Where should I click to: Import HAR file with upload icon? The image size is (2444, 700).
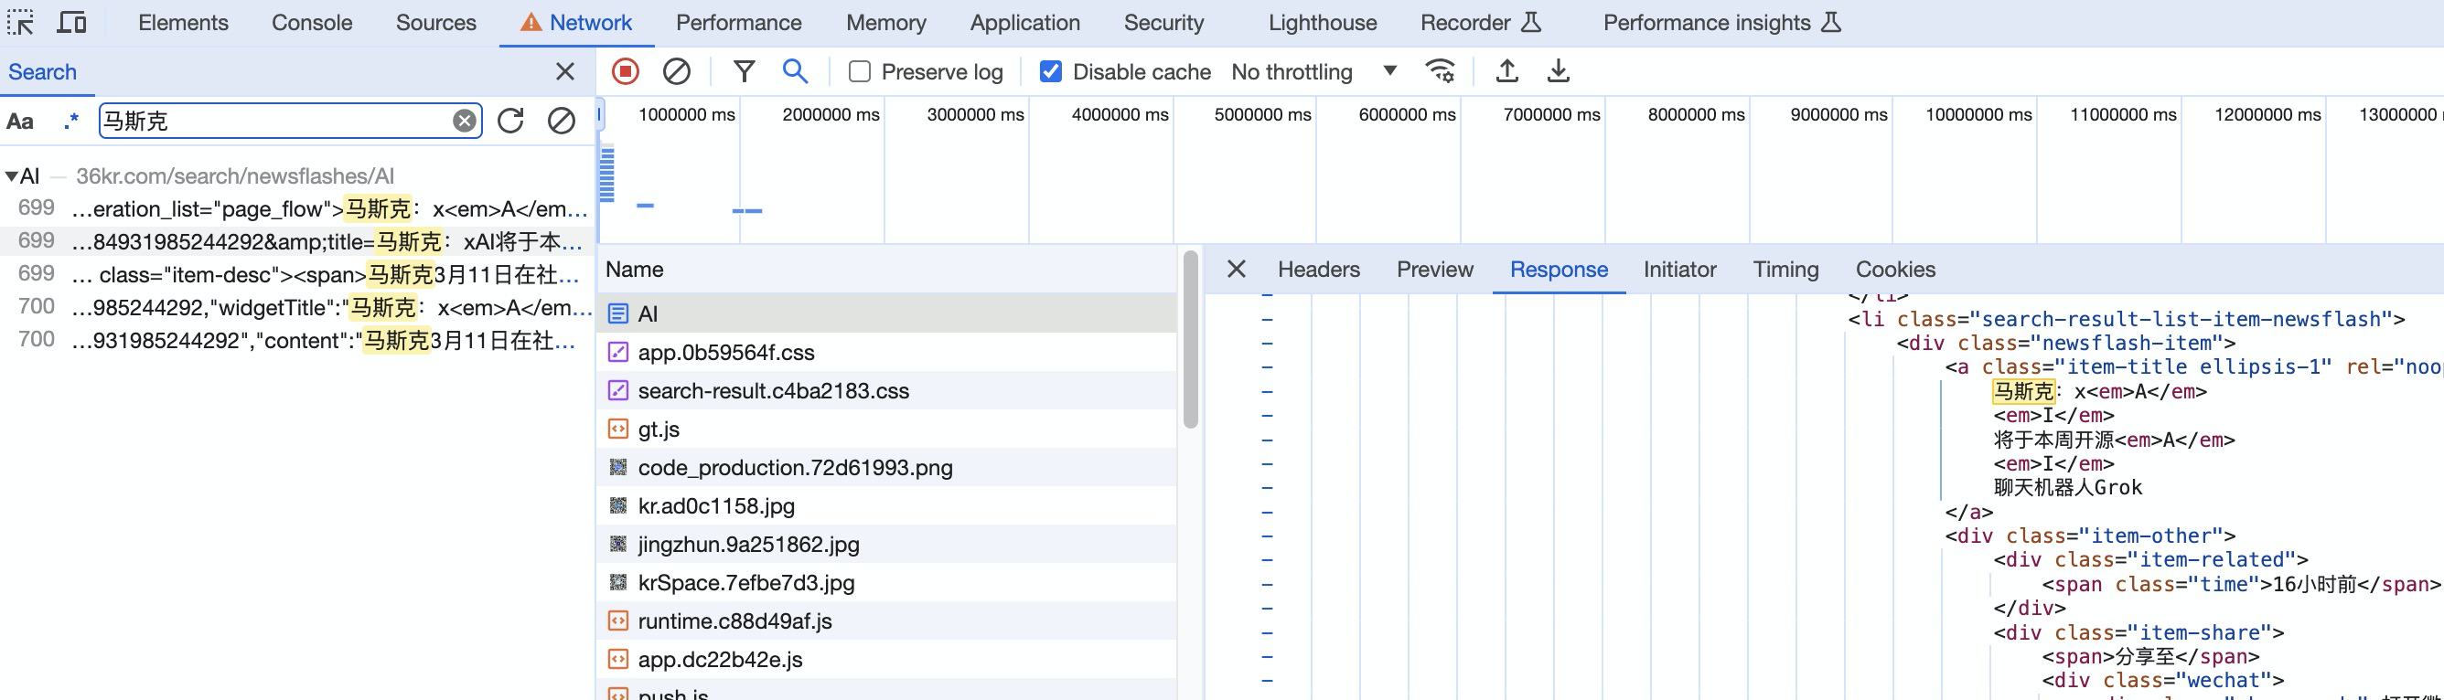(1506, 71)
